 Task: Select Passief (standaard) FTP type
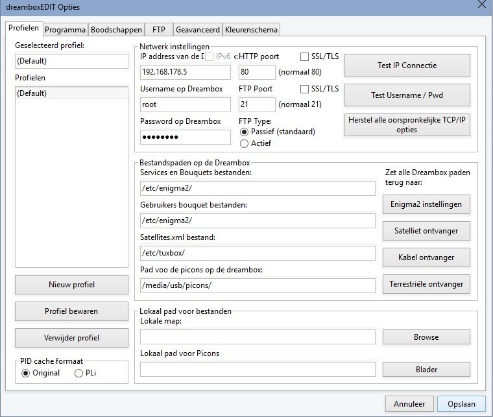click(x=244, y=132)
